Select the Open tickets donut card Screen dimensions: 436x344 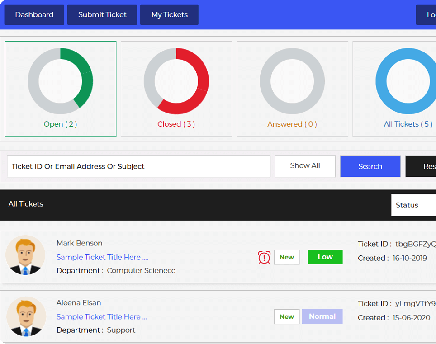click(x=60, y=89)
